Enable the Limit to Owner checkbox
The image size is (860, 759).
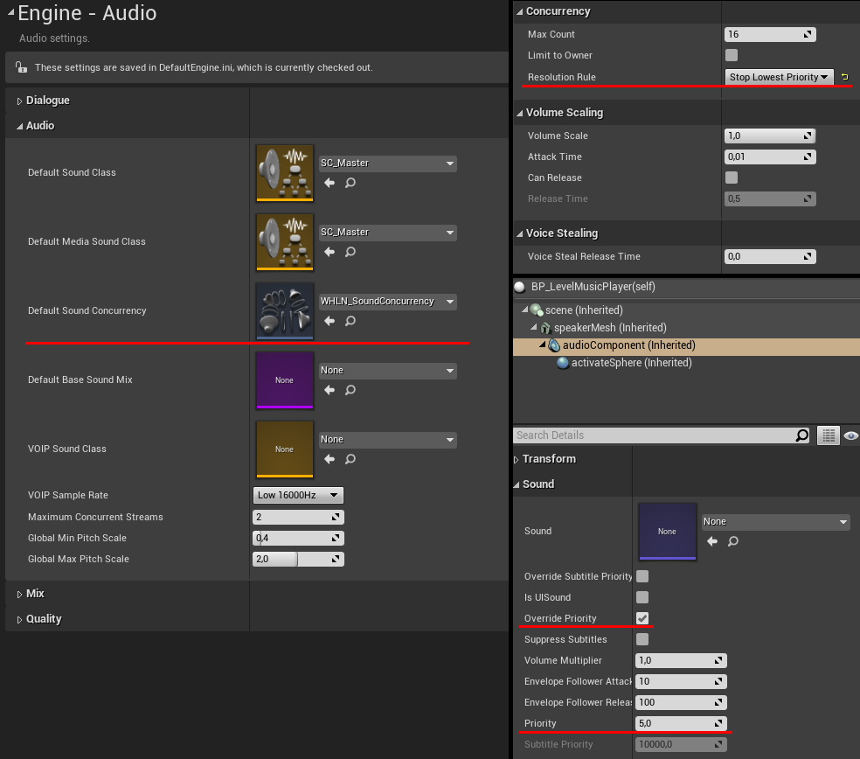click(x=732, y=55)
